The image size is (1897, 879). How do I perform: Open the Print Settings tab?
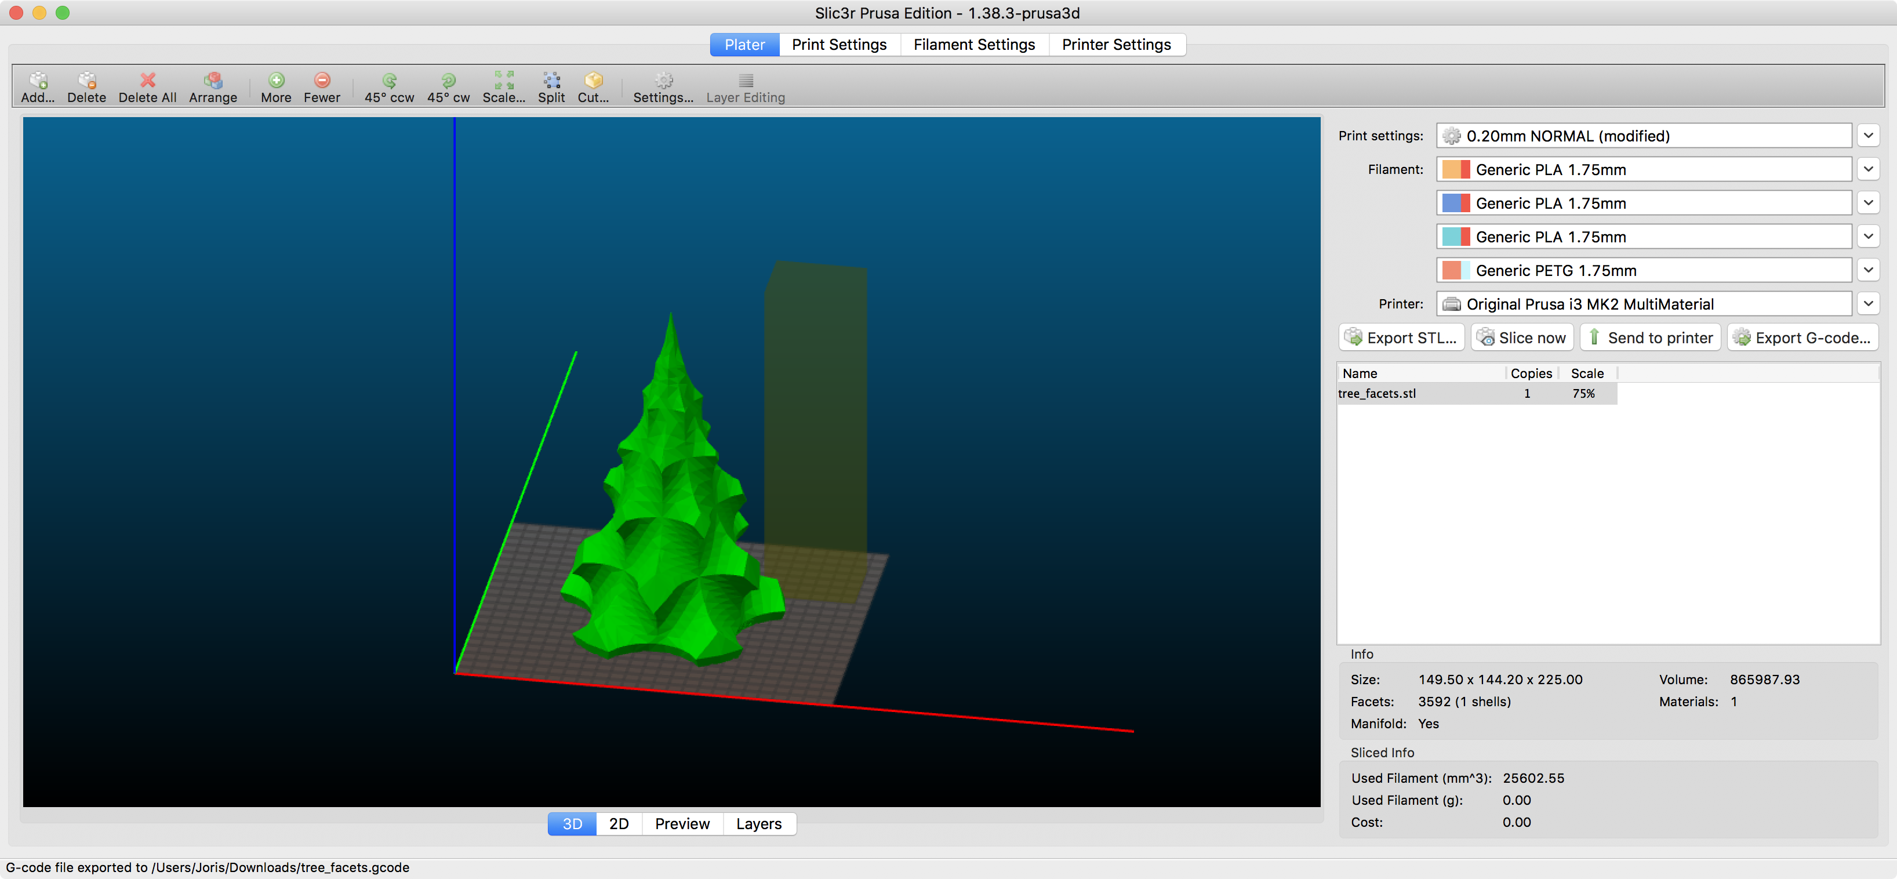coord(839,45)
